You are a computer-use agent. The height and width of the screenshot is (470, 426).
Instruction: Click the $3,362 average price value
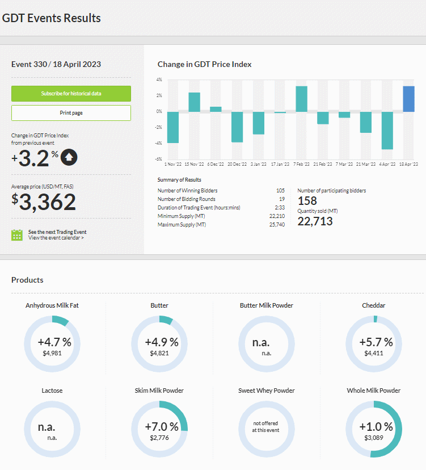tap(44, 202)
